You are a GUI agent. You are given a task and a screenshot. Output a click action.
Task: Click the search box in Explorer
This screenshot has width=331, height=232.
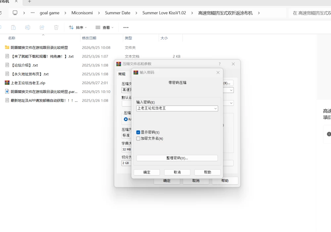[310, 13]
